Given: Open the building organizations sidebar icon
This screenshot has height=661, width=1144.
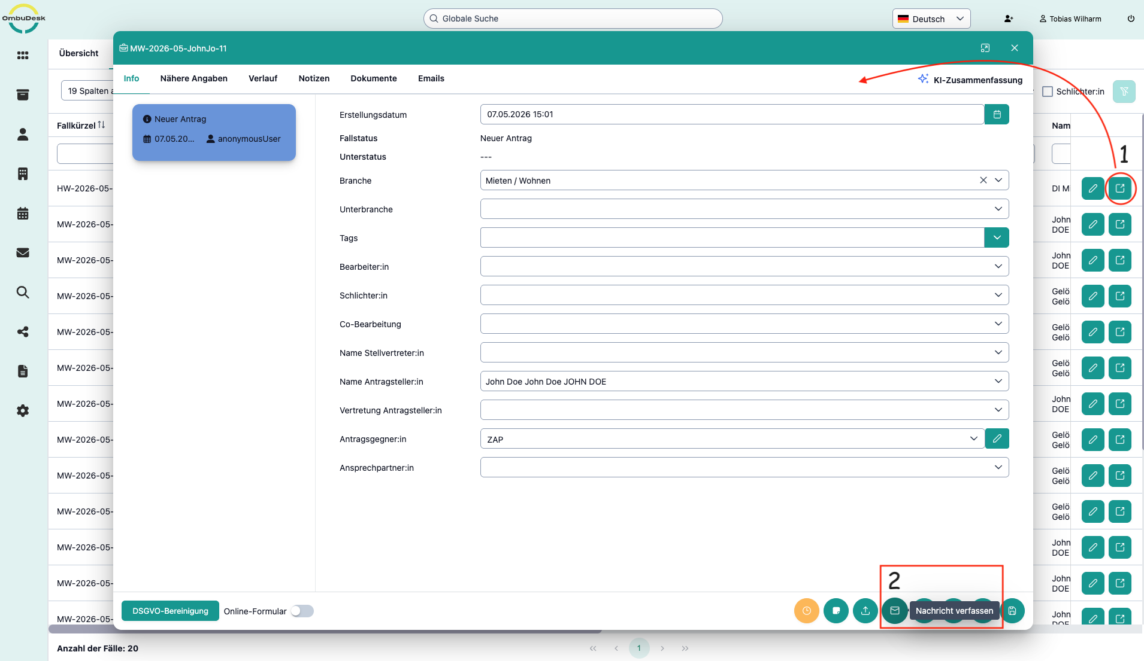Looking at the screenshot, I should 23,173.
